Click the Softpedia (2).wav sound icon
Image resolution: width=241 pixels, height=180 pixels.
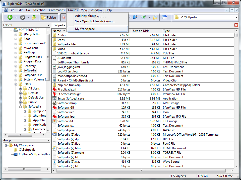point(54,162)
